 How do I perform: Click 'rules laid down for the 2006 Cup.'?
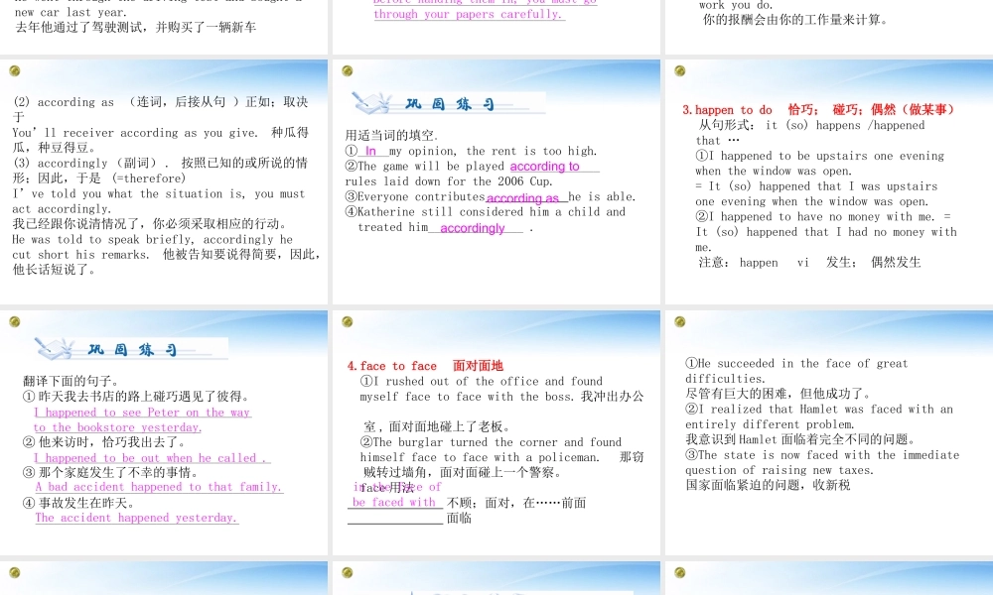(449, 181)
